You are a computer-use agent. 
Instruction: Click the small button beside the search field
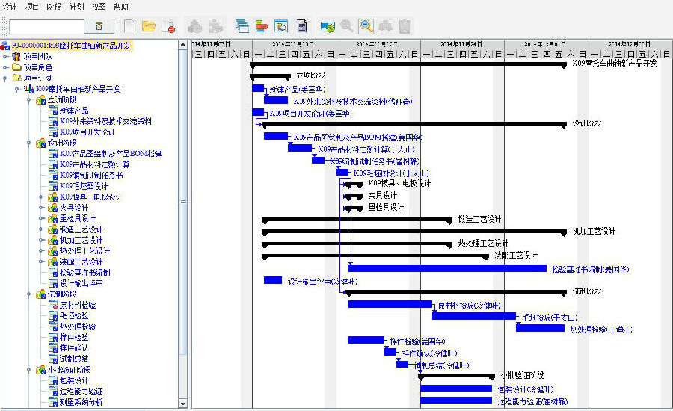(99, 26)
